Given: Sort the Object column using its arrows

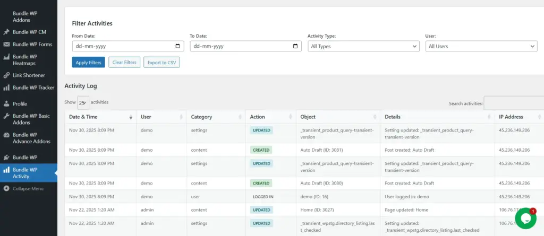Looking at the screenshot, I should coord(375,117).
